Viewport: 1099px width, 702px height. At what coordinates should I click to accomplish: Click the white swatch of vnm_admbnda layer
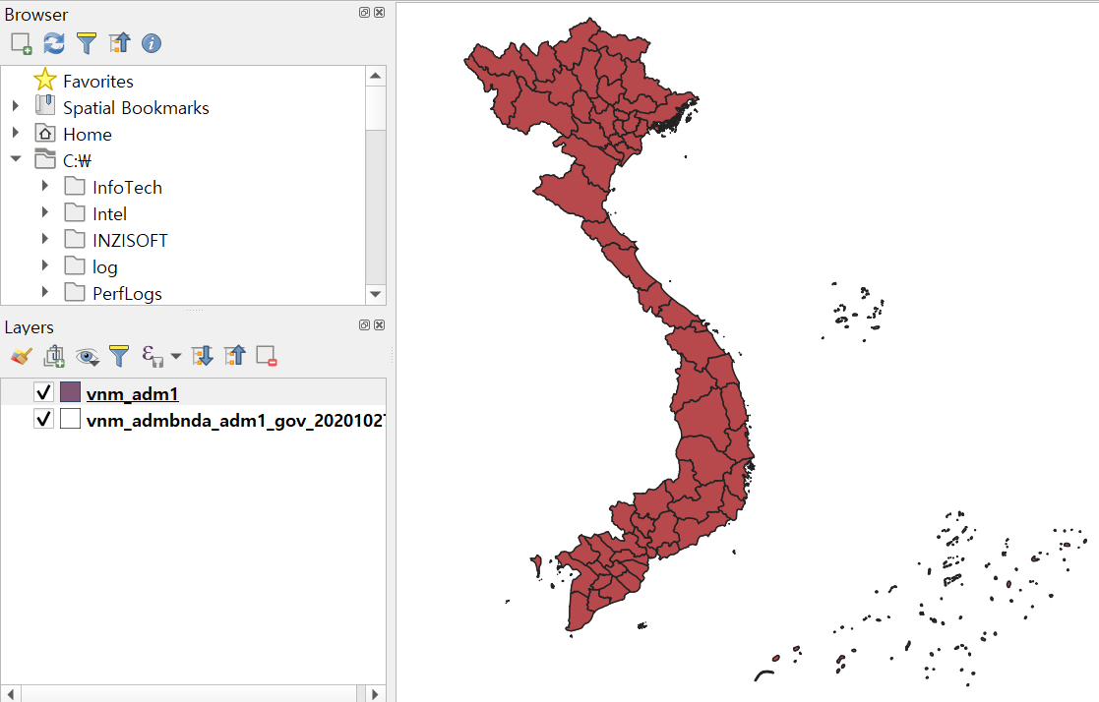coord(70,419)
